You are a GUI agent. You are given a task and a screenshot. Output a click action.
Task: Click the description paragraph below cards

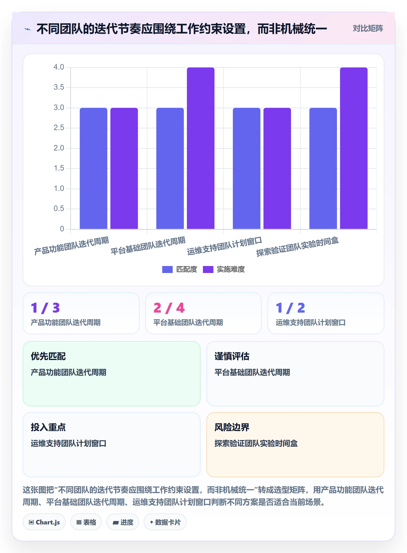click(x=203, y=496)
